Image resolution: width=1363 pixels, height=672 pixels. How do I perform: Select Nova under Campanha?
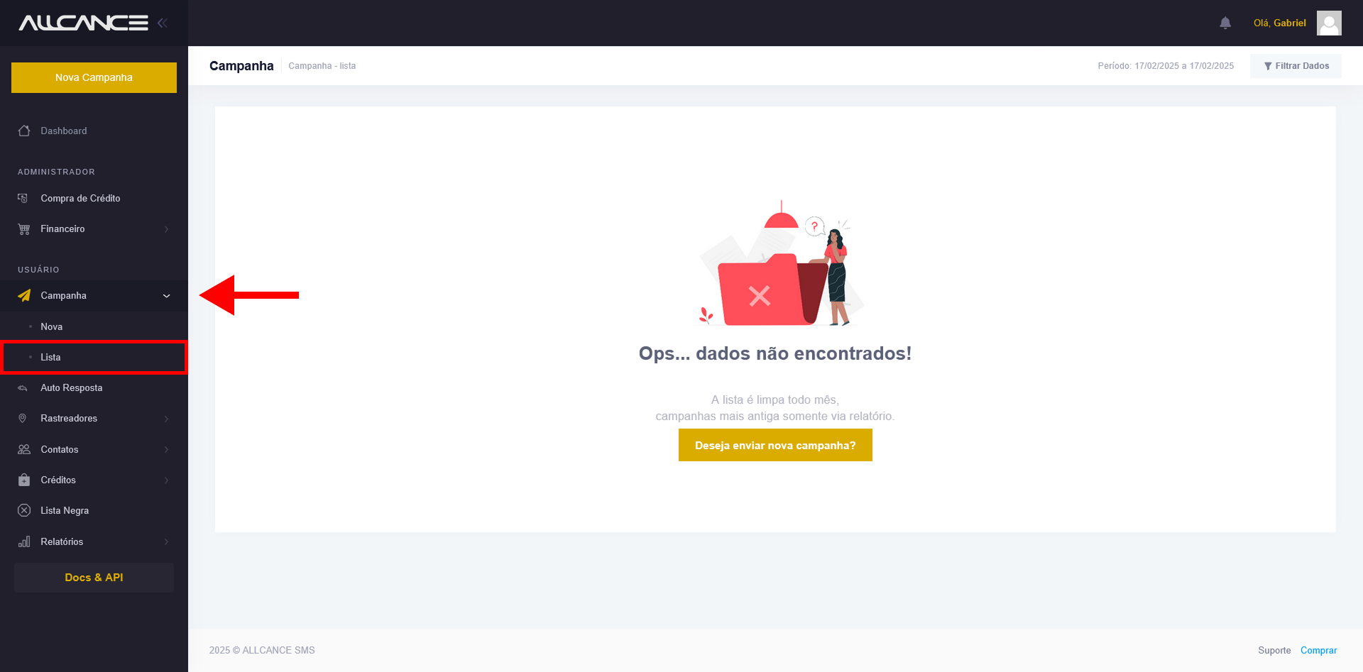[x=94, y=326]
